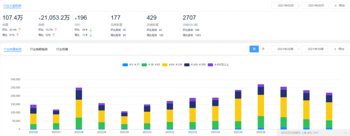The width and height of the screenshot is (350, 136).
Task: Select the 周 (weekly) view toggle
Action: tap(254, 49)
